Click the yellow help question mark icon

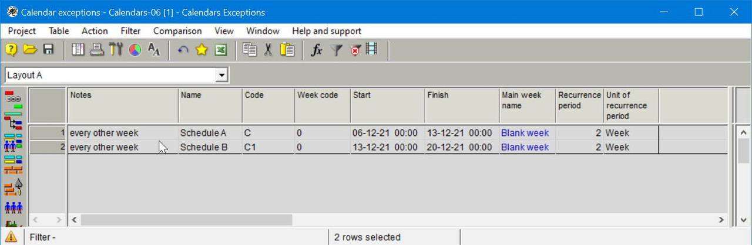pos(11,50)
